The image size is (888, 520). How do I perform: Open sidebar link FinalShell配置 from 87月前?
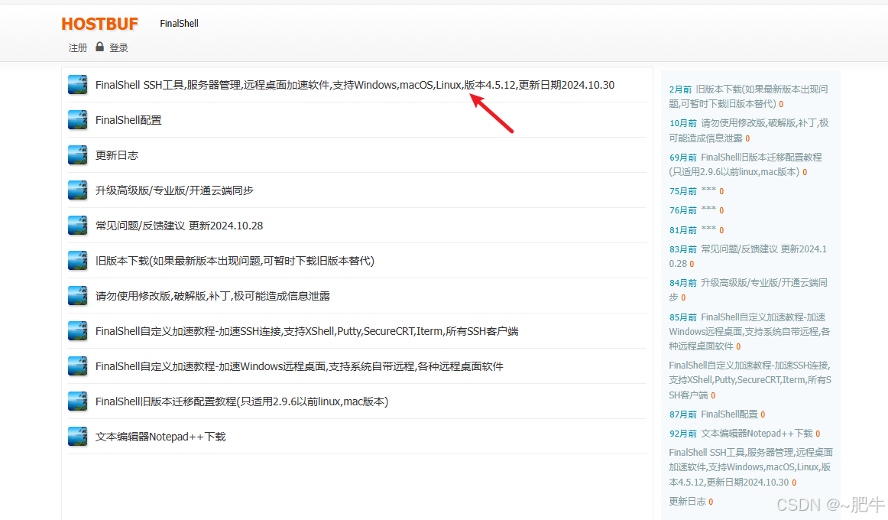point(729,414)
